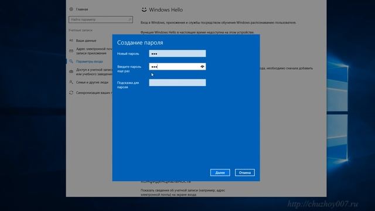Click the Создание пароля dialog title
The height and width of the screenshot is (211, 375).
point(140,43)
